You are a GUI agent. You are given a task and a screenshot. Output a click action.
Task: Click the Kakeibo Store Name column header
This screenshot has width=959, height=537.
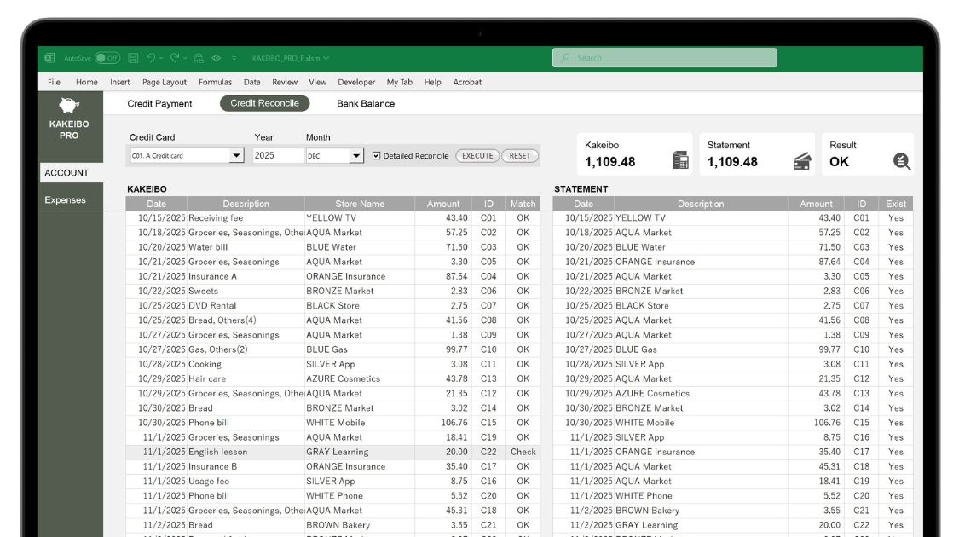[x=360, y=204]
